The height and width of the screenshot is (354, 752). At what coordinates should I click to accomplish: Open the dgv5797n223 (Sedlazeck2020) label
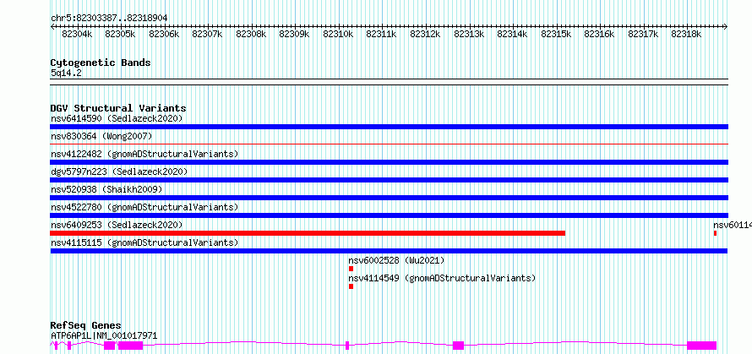coord(119,172)
